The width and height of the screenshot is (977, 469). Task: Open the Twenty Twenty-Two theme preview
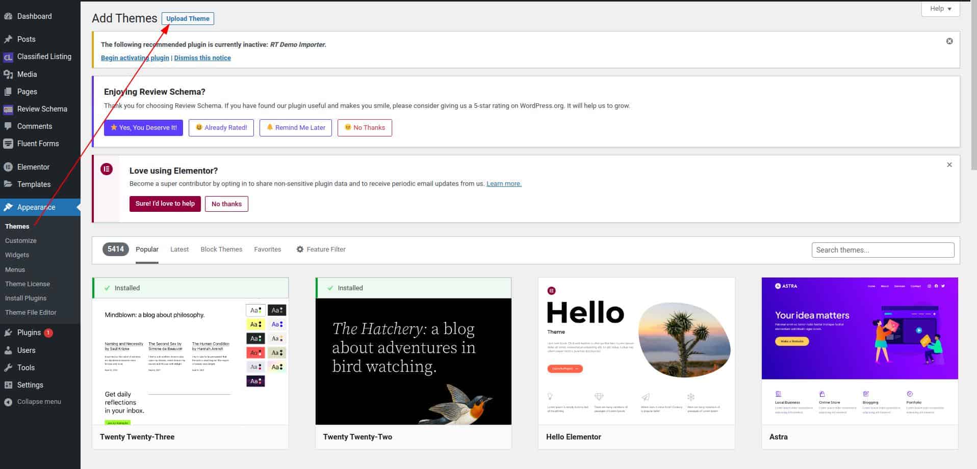tap(414, 361)
